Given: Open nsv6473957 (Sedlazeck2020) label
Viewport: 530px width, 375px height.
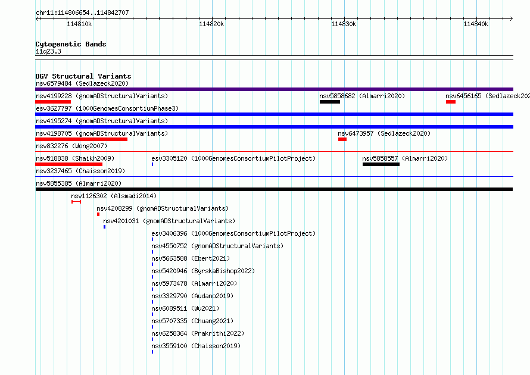Looking at the screenshot, I should click(384, 133).
